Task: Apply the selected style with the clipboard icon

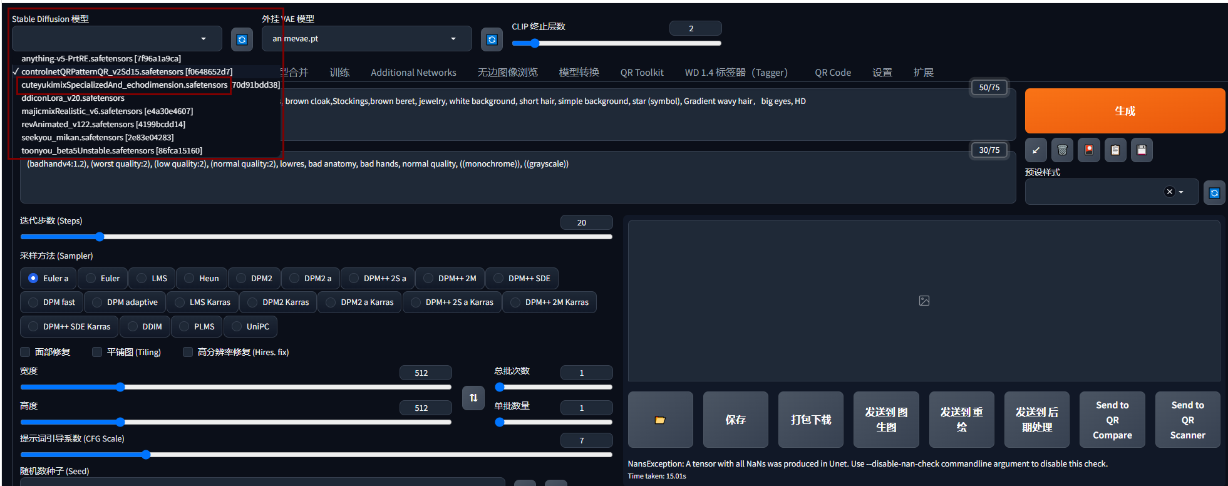Action: (1115, 150)
